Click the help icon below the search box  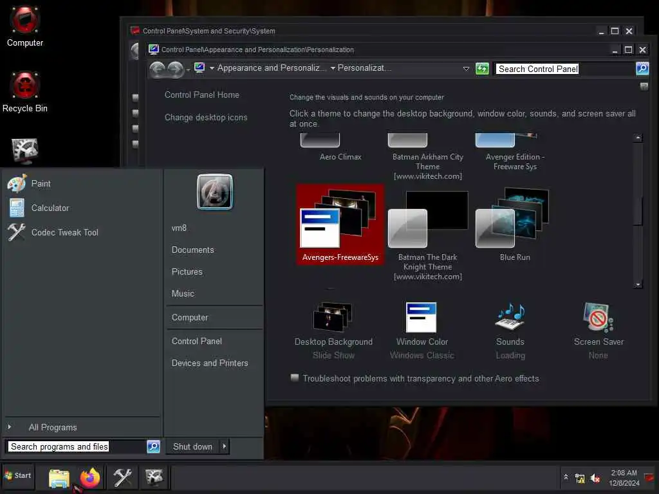point(644,87)
